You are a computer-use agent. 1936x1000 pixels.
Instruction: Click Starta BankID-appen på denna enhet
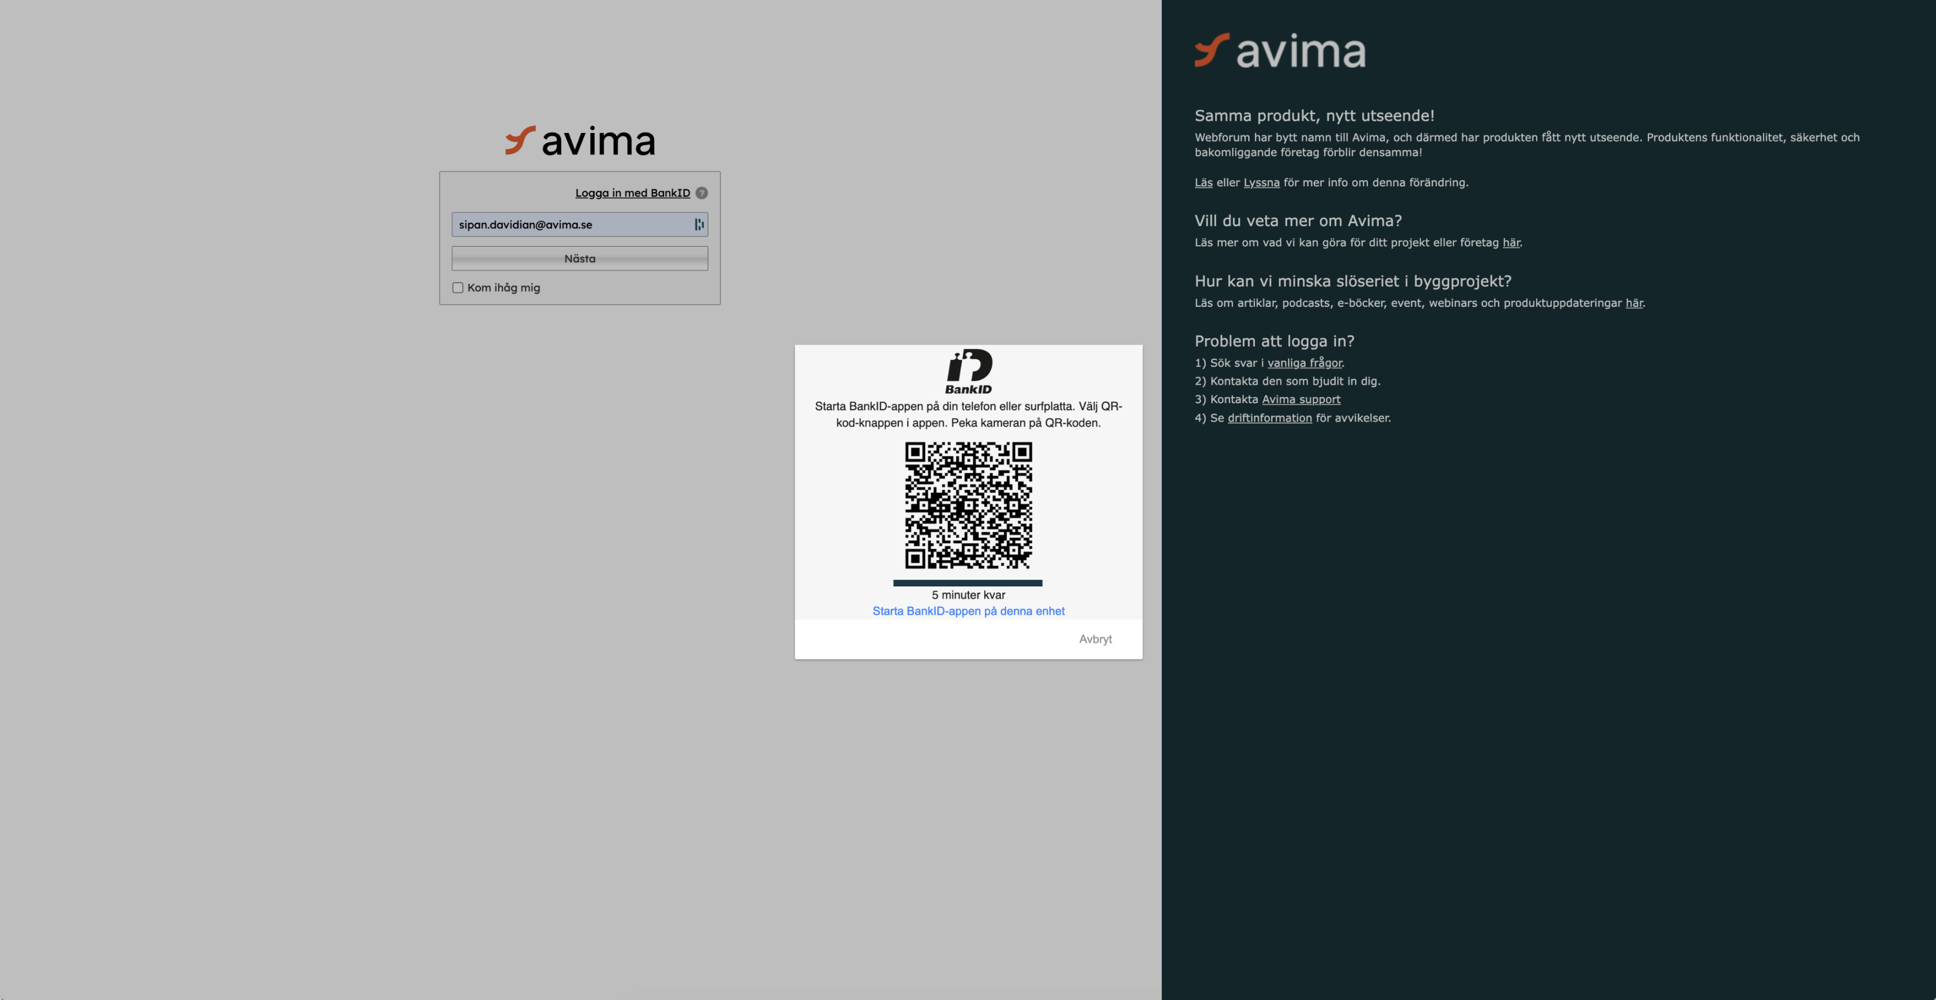point(968,611)
